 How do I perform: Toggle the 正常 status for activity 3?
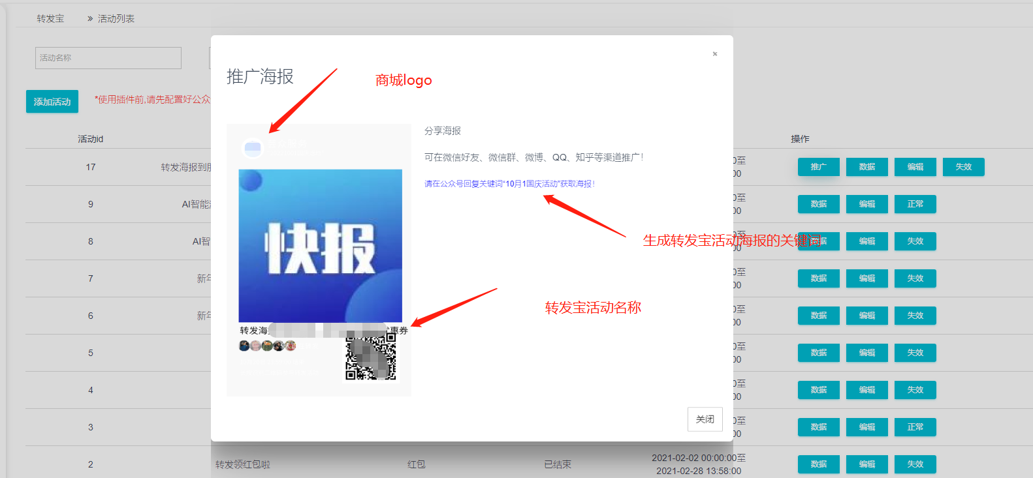[x=915, y=427]
